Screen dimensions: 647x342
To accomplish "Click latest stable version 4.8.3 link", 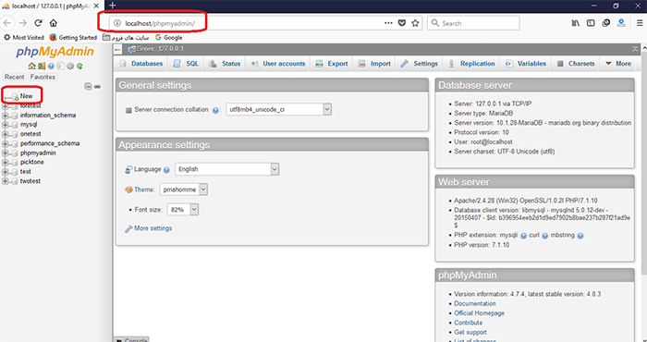I will pos(593,294).
